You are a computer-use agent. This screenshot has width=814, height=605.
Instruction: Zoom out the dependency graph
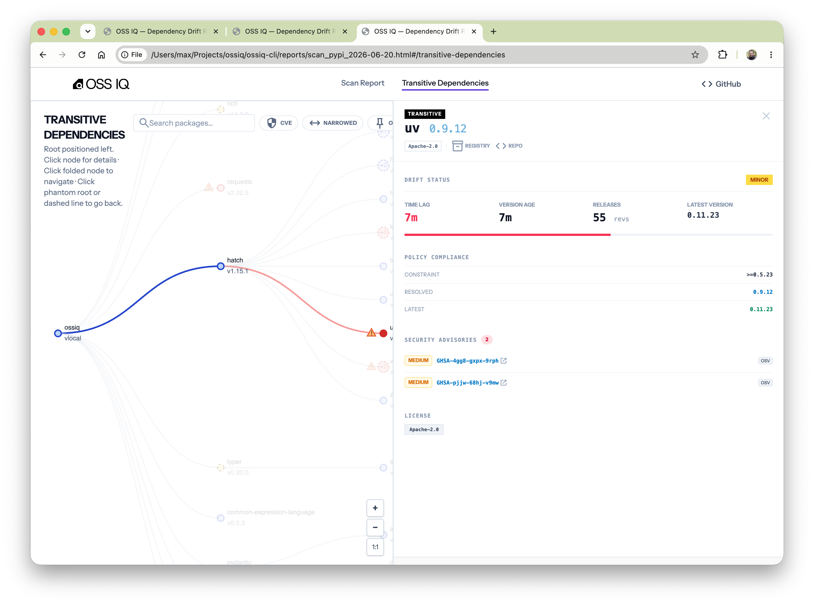(x=375, y=527)
